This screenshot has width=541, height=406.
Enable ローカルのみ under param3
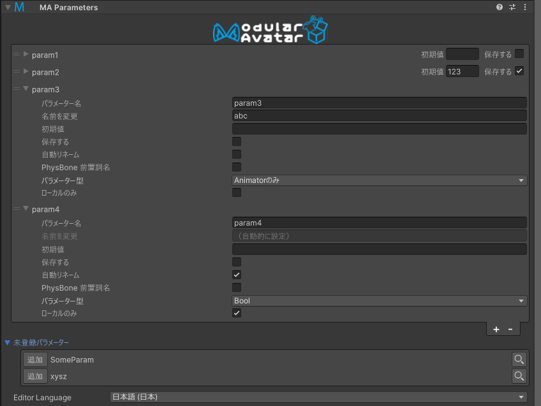(237, 192)
